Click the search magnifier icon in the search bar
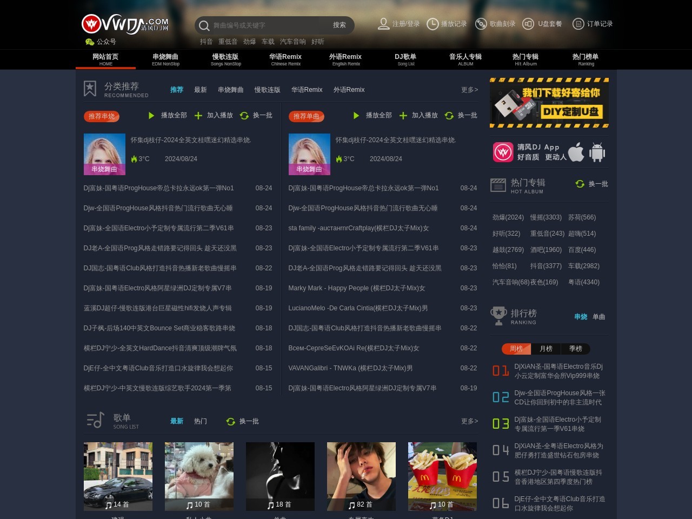The height and width of the screenshot is (519, 692). pyautogui.click(x=204, y=25)
